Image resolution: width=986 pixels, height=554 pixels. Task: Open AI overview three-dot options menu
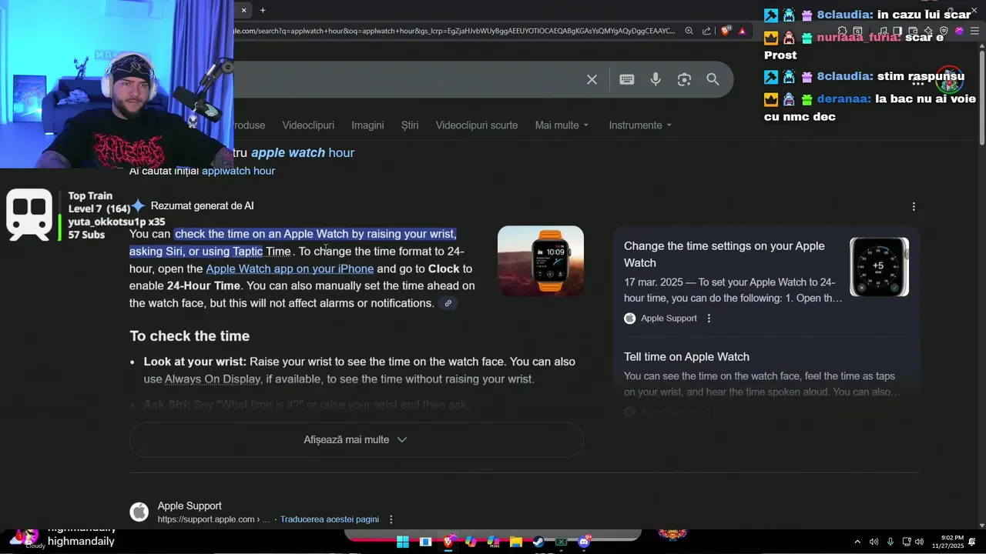pyautogui.click(x=914, y=206)
